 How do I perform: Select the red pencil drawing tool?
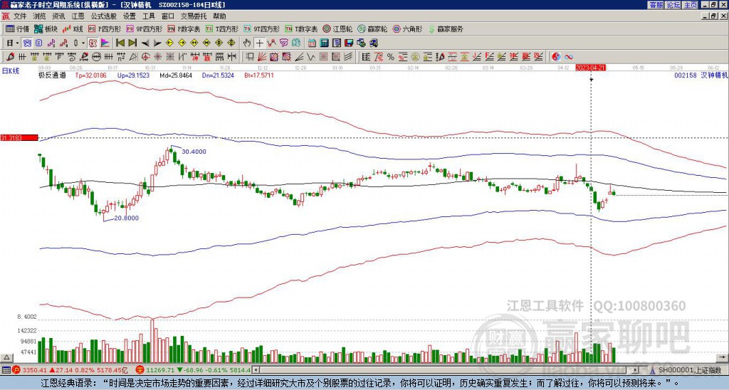tap(9, 57)
